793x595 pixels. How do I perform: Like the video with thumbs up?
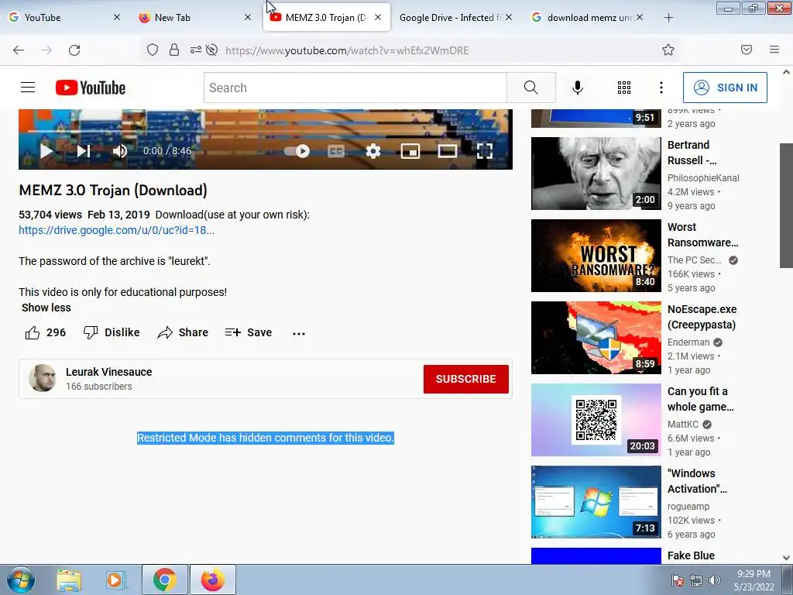pos(45,332)
